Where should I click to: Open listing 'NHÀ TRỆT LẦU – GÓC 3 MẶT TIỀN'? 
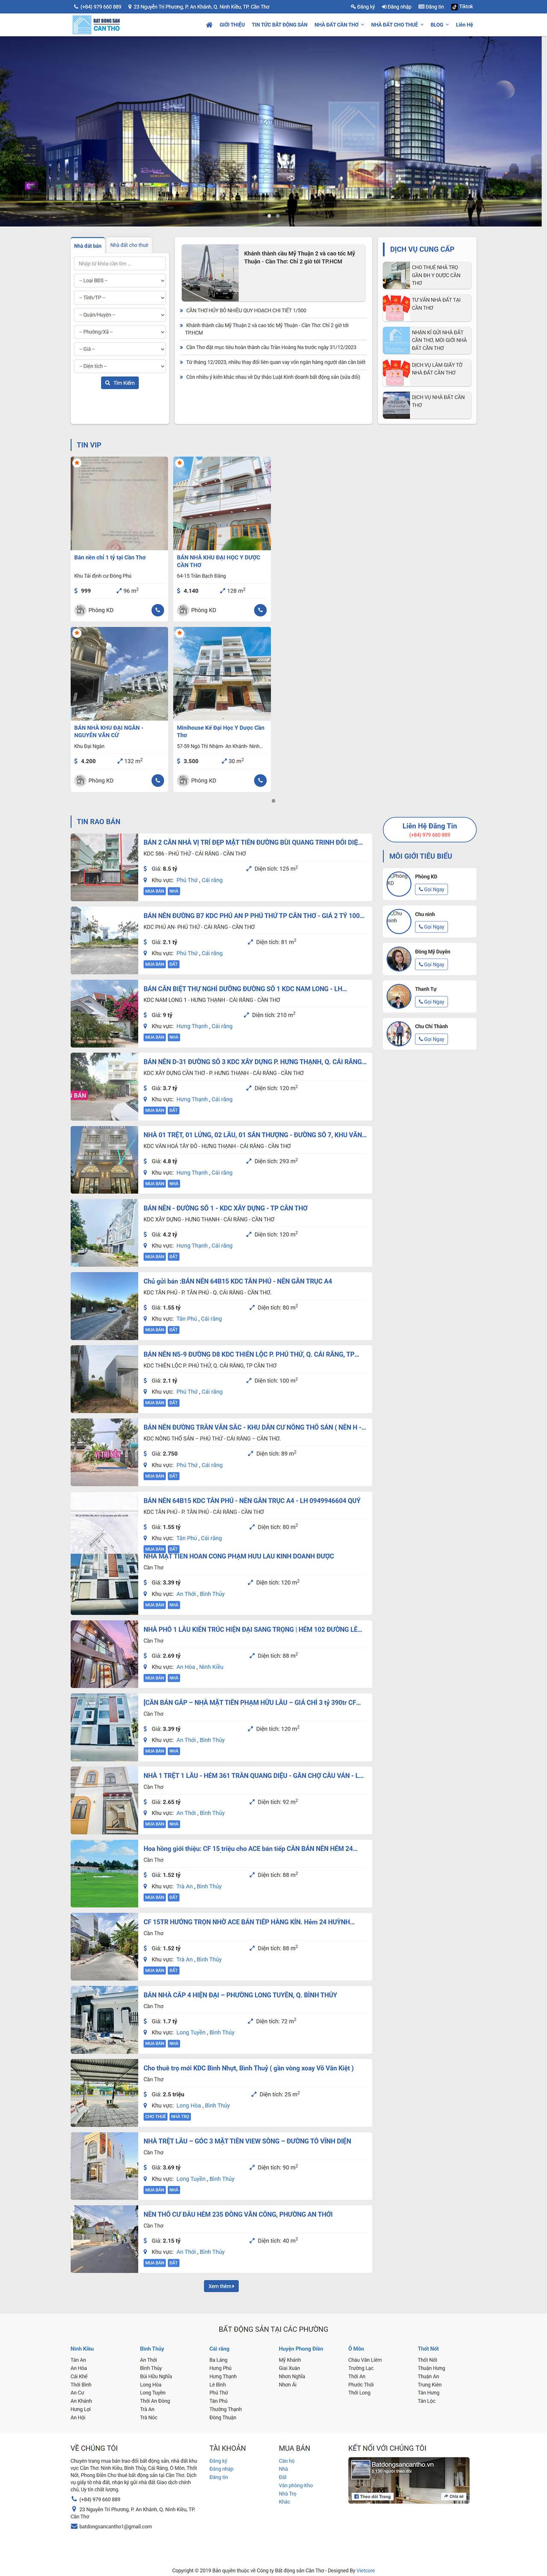tap(247, 2141)
